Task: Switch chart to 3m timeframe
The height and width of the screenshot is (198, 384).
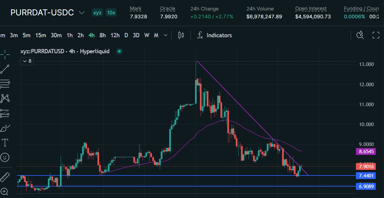Action: point(14,35)
